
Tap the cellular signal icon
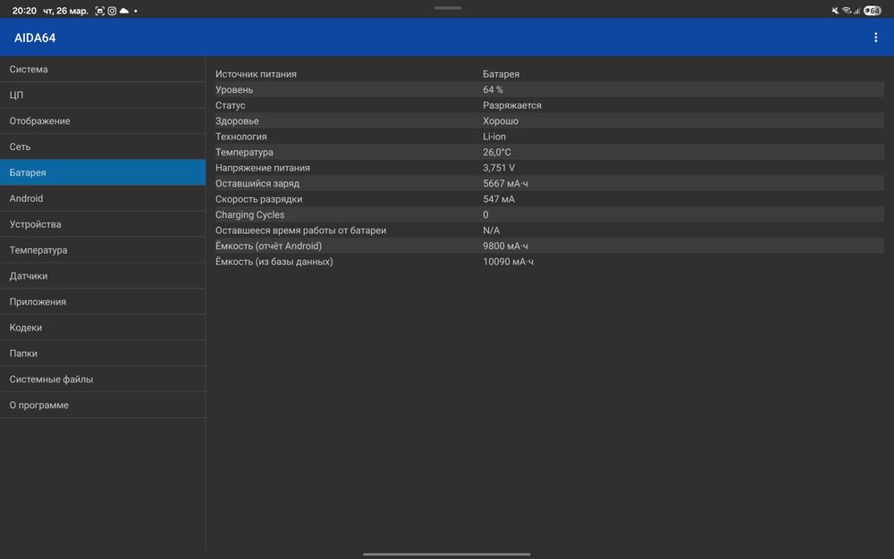pyautogui.click(x=856, y=10)
